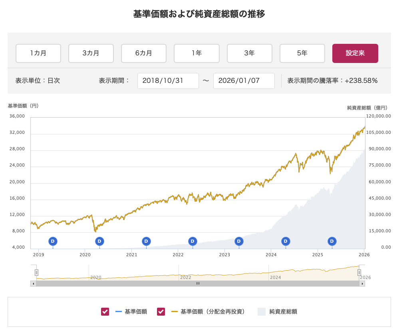
Task: Click the dividend marker near 2024
Action: point(285,241)
